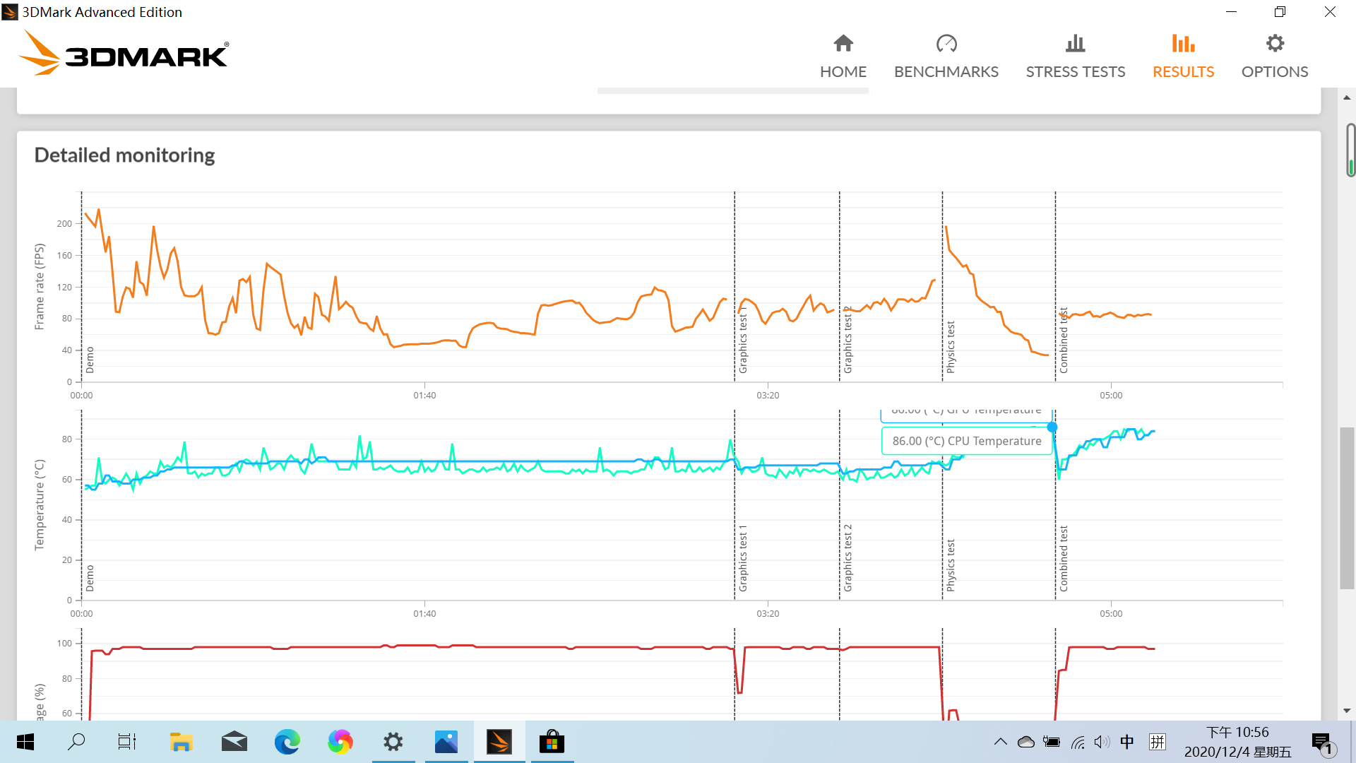Image resolution: width=1356 pixels, height=763 pixels.
Task: Select the RESULTS section
Action: [1183, 57]
